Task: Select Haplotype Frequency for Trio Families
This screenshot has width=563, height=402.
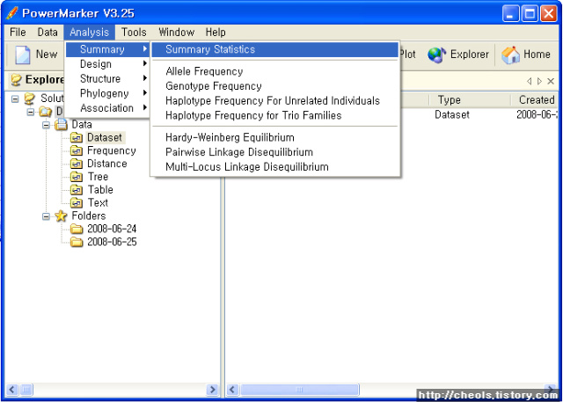Action: [x=275, y=115]
